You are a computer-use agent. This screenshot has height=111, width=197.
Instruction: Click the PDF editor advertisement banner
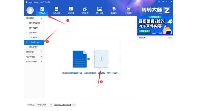[155, 26]
